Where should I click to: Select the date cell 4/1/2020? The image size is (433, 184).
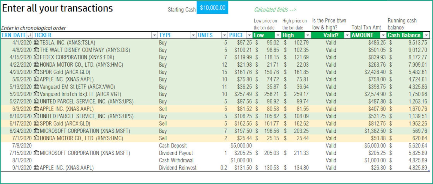pos(22,43)
